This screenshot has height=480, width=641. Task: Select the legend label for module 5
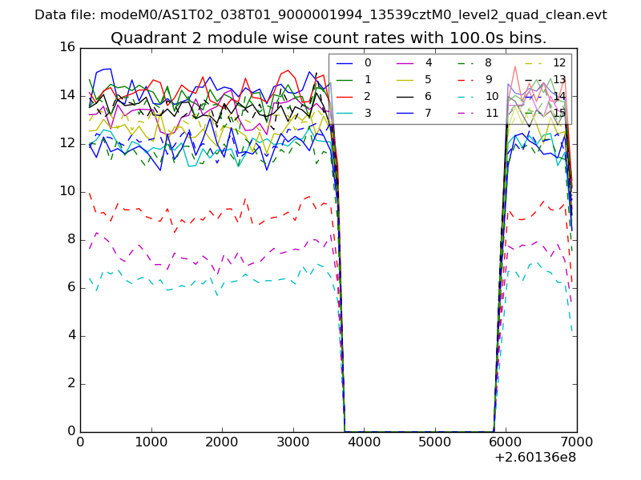(x=429, y=79)
